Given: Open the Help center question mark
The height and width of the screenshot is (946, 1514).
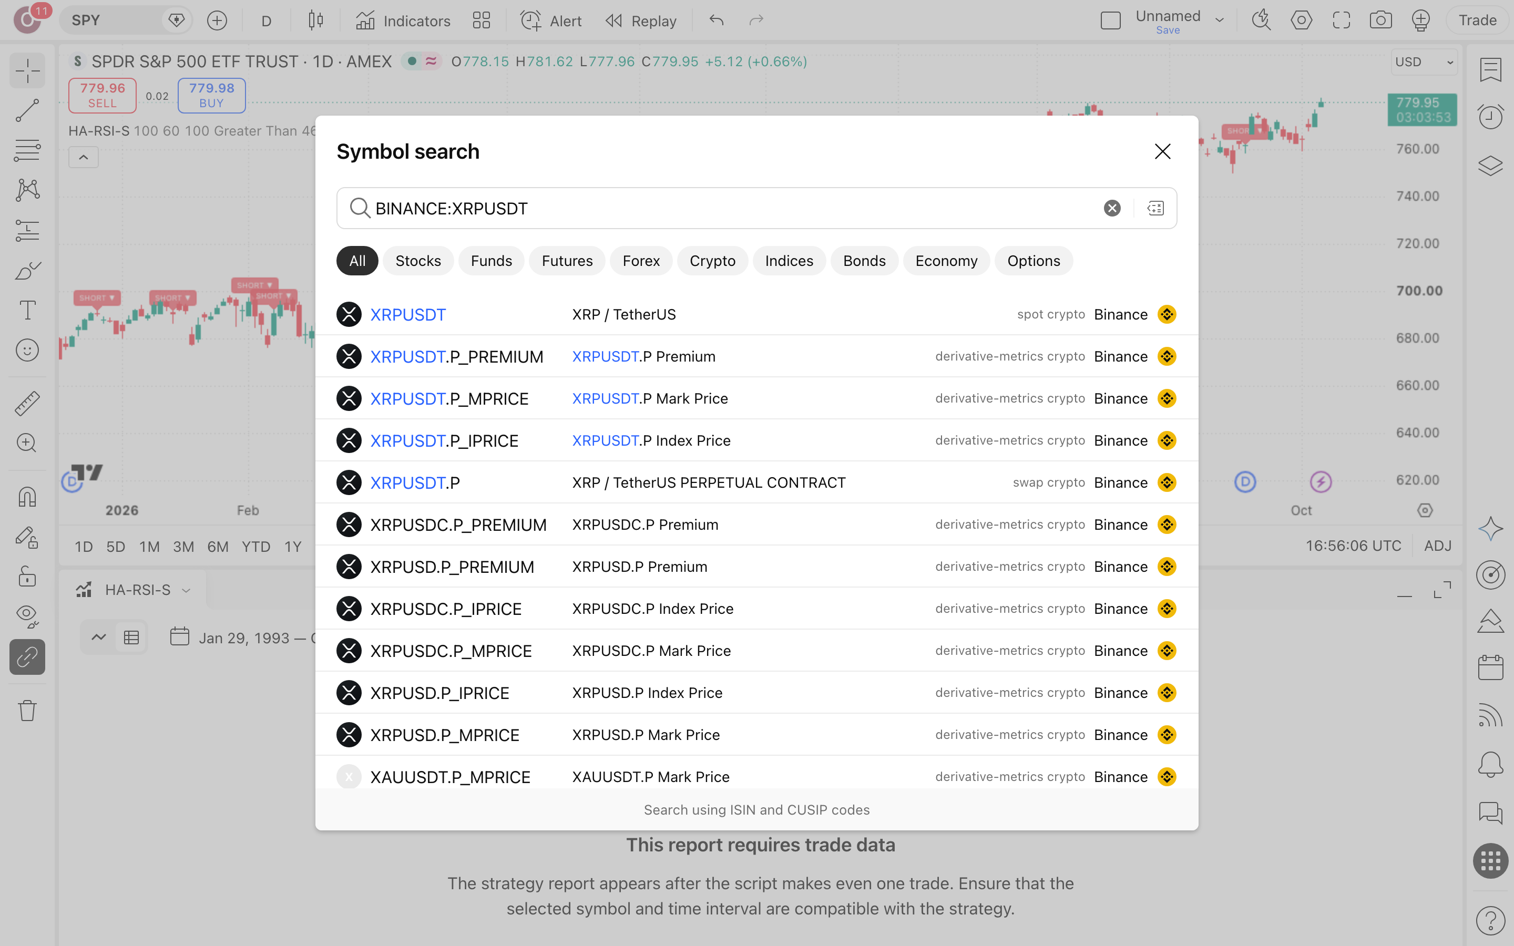Looking at the screenshot, I should [x=1490, y=920].
